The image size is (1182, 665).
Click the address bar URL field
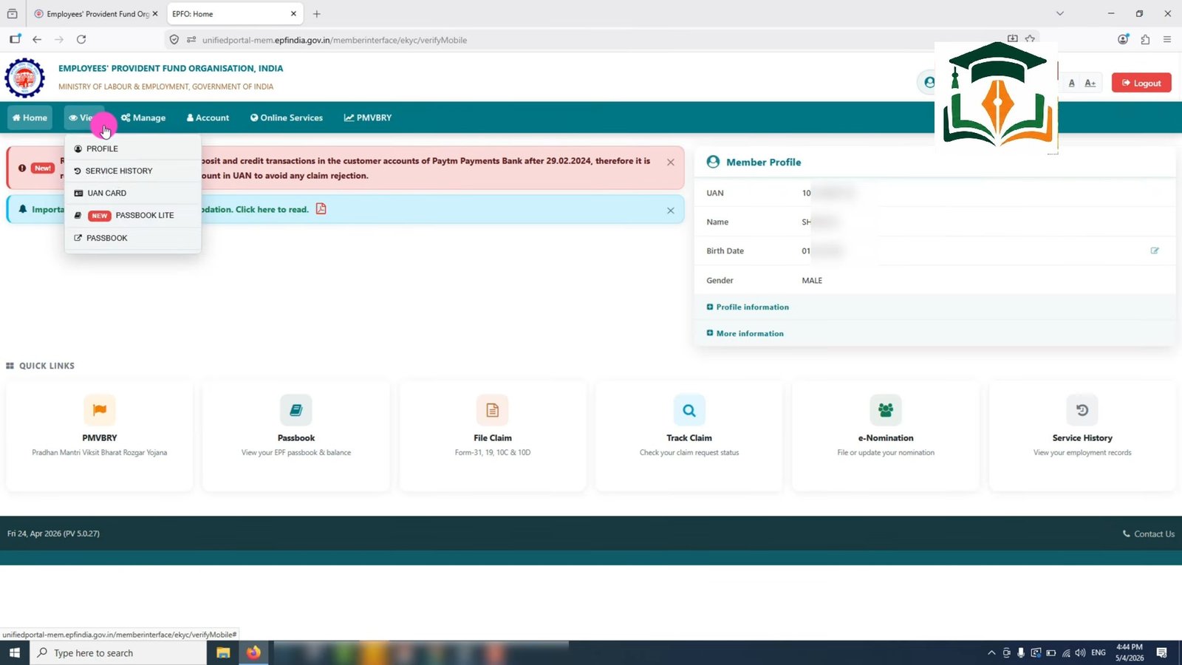click(591, 40)
